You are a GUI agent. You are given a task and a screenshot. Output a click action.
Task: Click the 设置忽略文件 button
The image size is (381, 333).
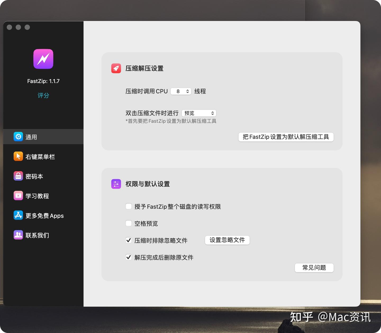pos(227,240)
